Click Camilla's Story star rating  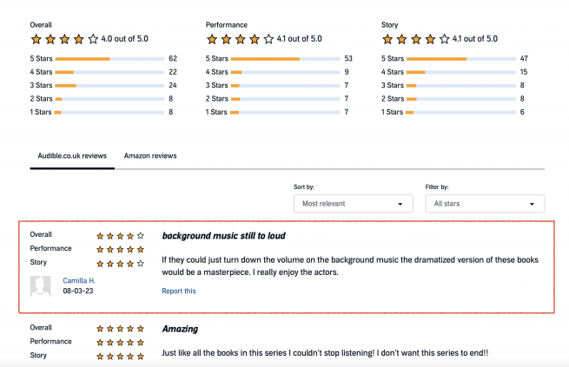[x=120, y=264]
